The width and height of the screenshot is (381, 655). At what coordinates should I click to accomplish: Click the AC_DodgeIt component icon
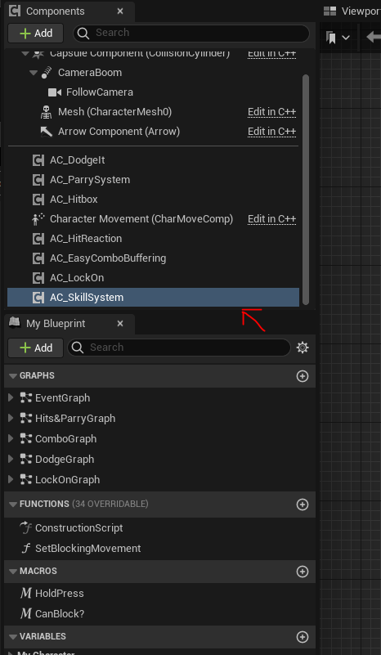pos(38,160)
